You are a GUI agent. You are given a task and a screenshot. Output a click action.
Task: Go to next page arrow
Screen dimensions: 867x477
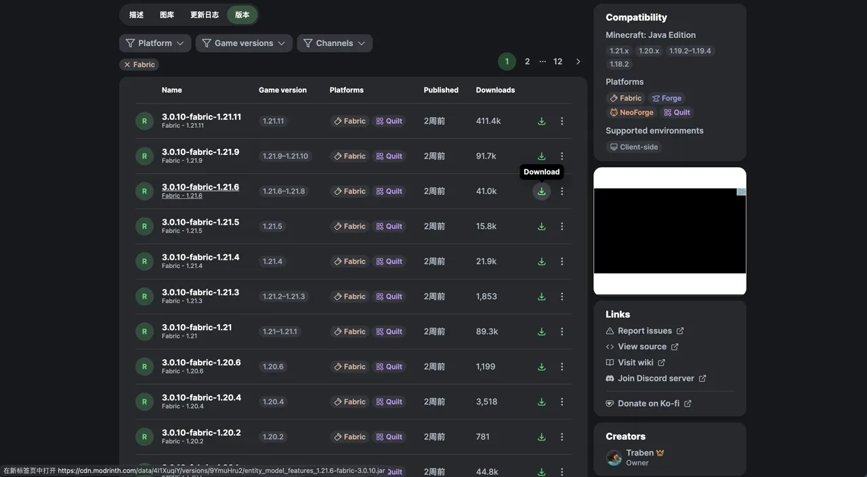click(578, 62)
